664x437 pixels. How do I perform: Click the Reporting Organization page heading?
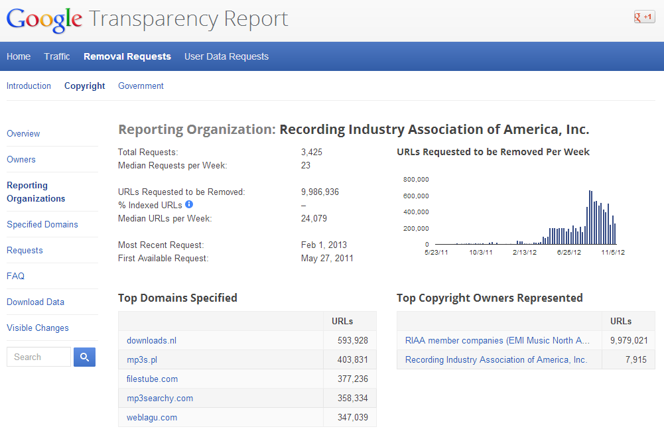354,129
